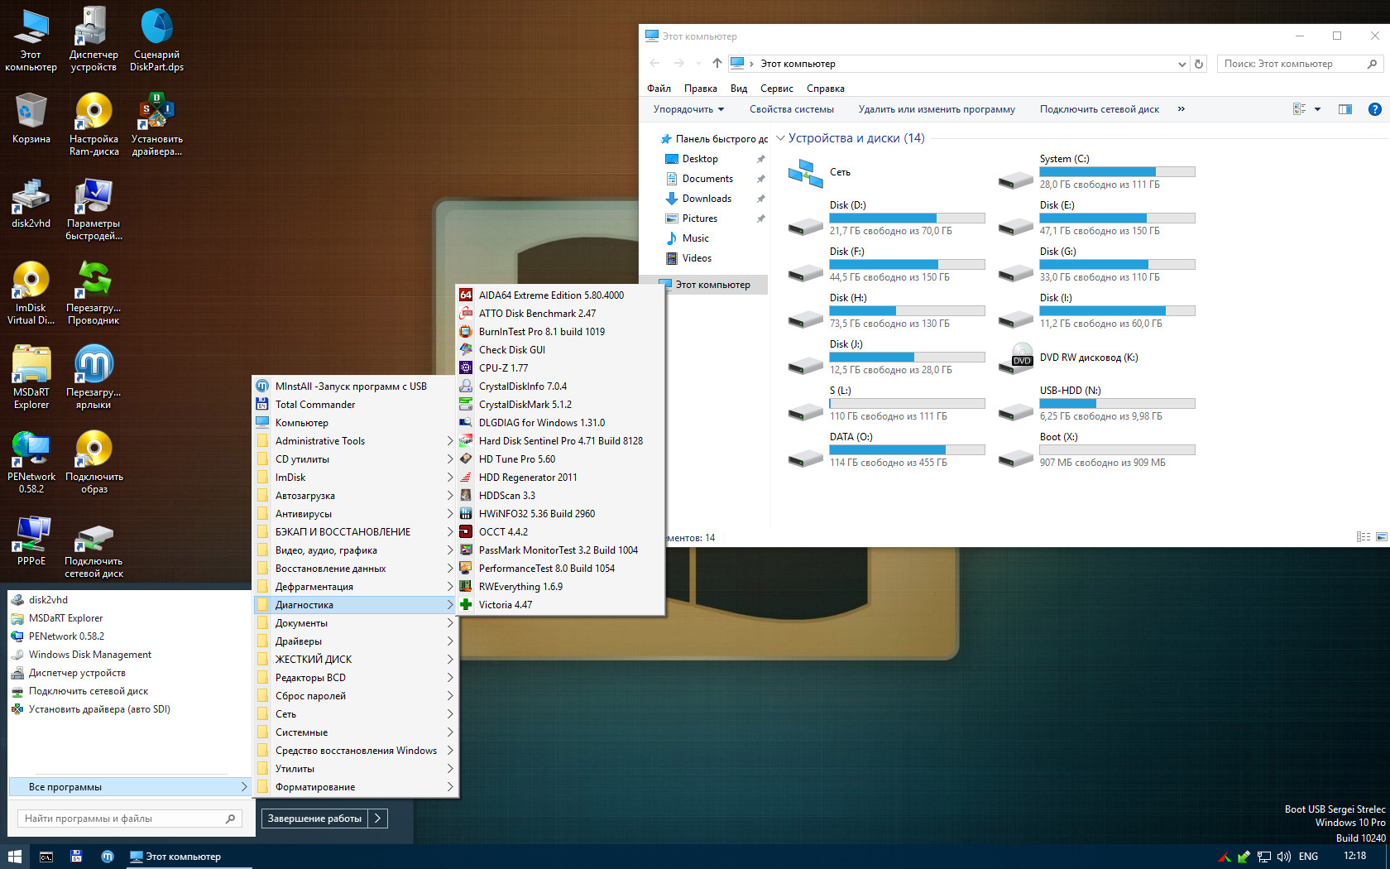The image size is (1390, 869).
Task: Click the Завершение работы button
Action: tap(314, 819)
